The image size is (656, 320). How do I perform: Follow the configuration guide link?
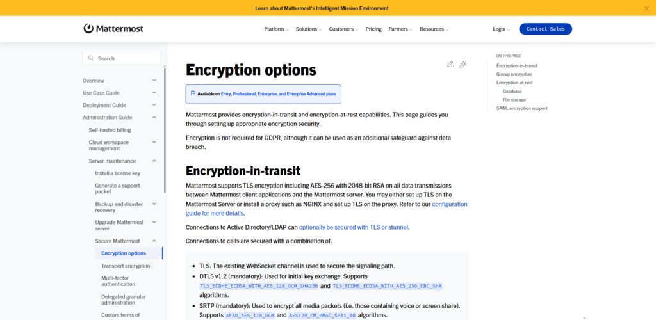(x=326, y=209)
